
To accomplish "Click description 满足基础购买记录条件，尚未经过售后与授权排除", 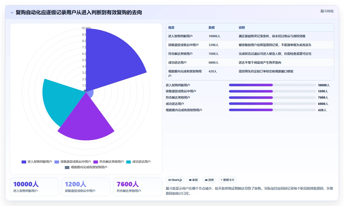I will point(272,36).
